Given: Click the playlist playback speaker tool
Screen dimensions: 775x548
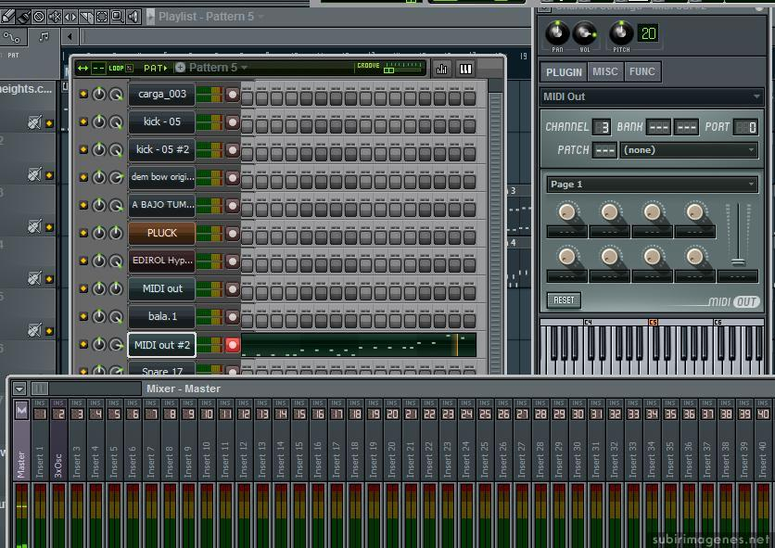Looking at the screenshot, I should tap(133, 17).
